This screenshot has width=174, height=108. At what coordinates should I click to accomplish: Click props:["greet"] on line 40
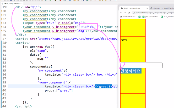click(x=59, y=90)
